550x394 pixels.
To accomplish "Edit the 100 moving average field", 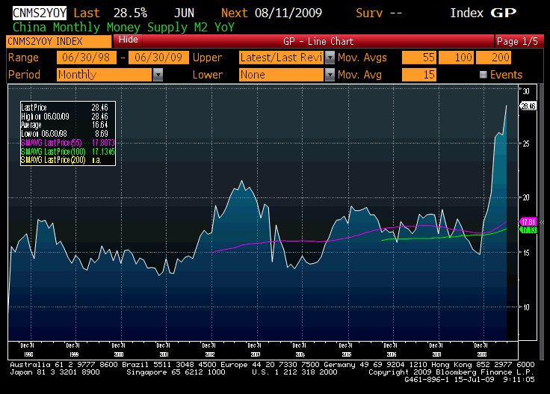I will tap(456, 58).
